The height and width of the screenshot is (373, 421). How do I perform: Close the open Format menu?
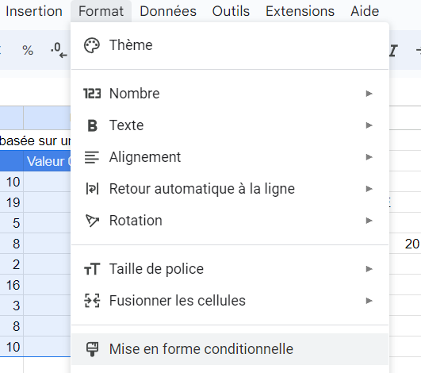tap(101, 11)
